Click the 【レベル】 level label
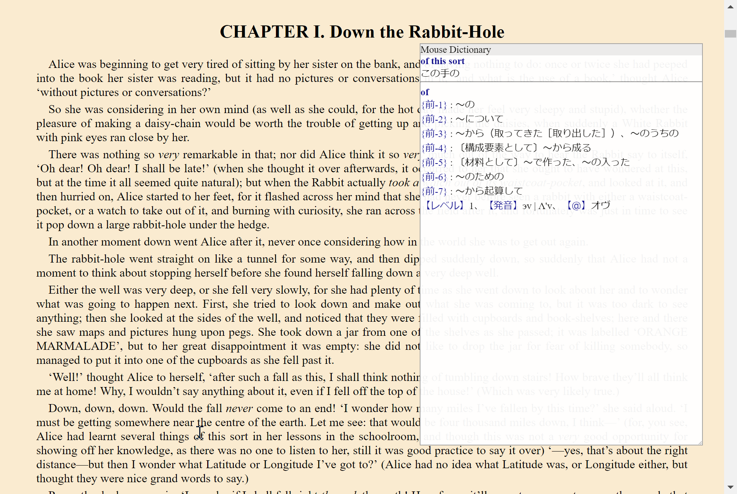 coord(444,206)
